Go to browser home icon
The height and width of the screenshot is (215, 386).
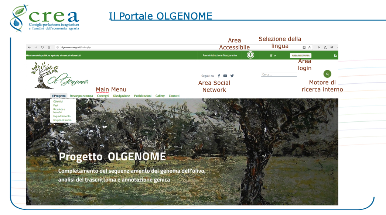tap(49, 47)
